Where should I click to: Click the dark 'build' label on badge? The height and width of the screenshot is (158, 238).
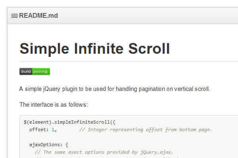point(26,71)
